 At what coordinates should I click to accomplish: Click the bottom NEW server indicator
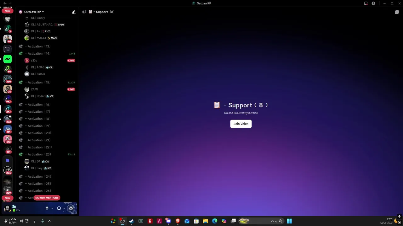point(8,198)
